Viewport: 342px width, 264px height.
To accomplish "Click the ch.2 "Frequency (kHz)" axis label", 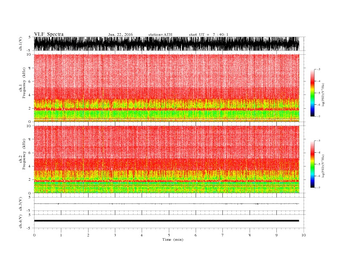I will tap(24, 154).
